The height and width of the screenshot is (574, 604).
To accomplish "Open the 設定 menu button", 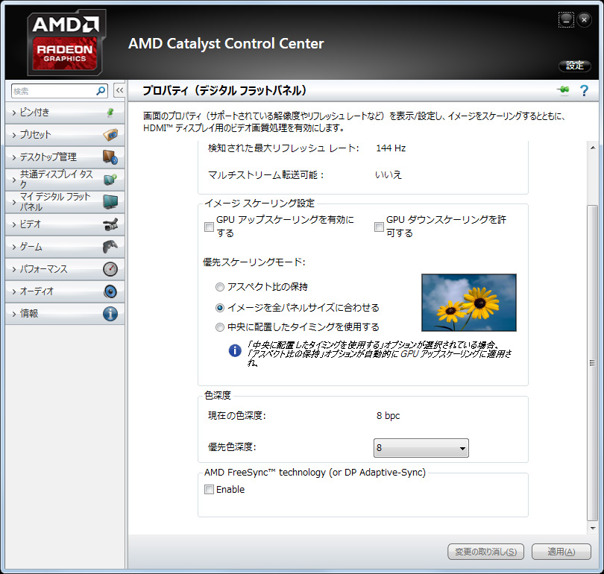I will point(575,66).
